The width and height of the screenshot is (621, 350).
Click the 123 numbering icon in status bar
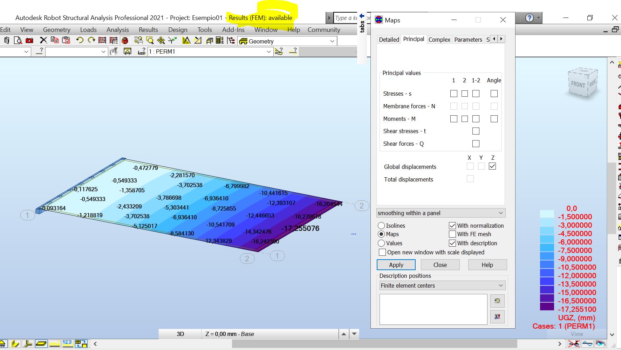click(68, 343)
